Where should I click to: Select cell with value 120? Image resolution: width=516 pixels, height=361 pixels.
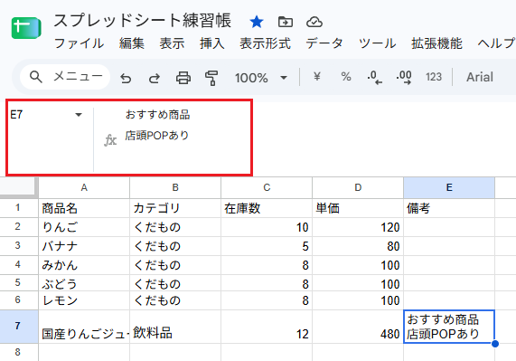(x=358, y=227)
